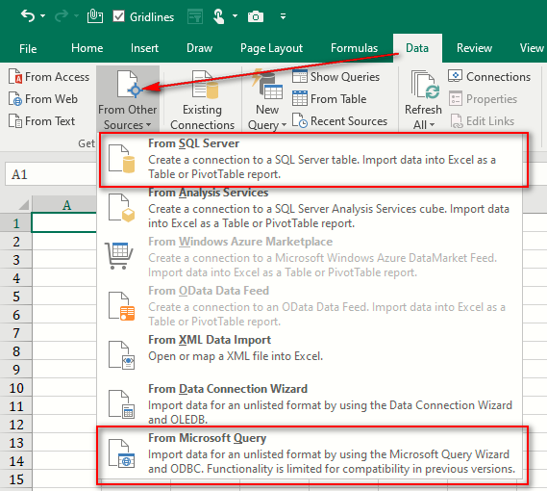
Task: Click the From Access icon
Action: tap(15, 76)
